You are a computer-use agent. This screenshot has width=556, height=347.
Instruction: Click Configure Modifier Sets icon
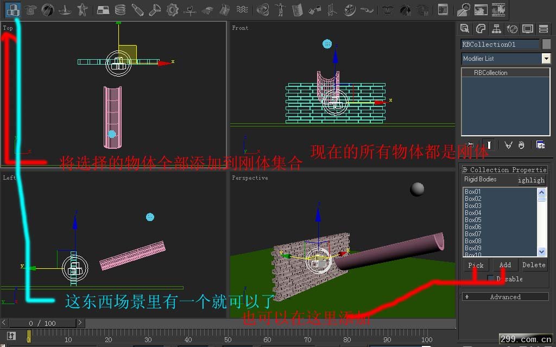coord(540,145)
